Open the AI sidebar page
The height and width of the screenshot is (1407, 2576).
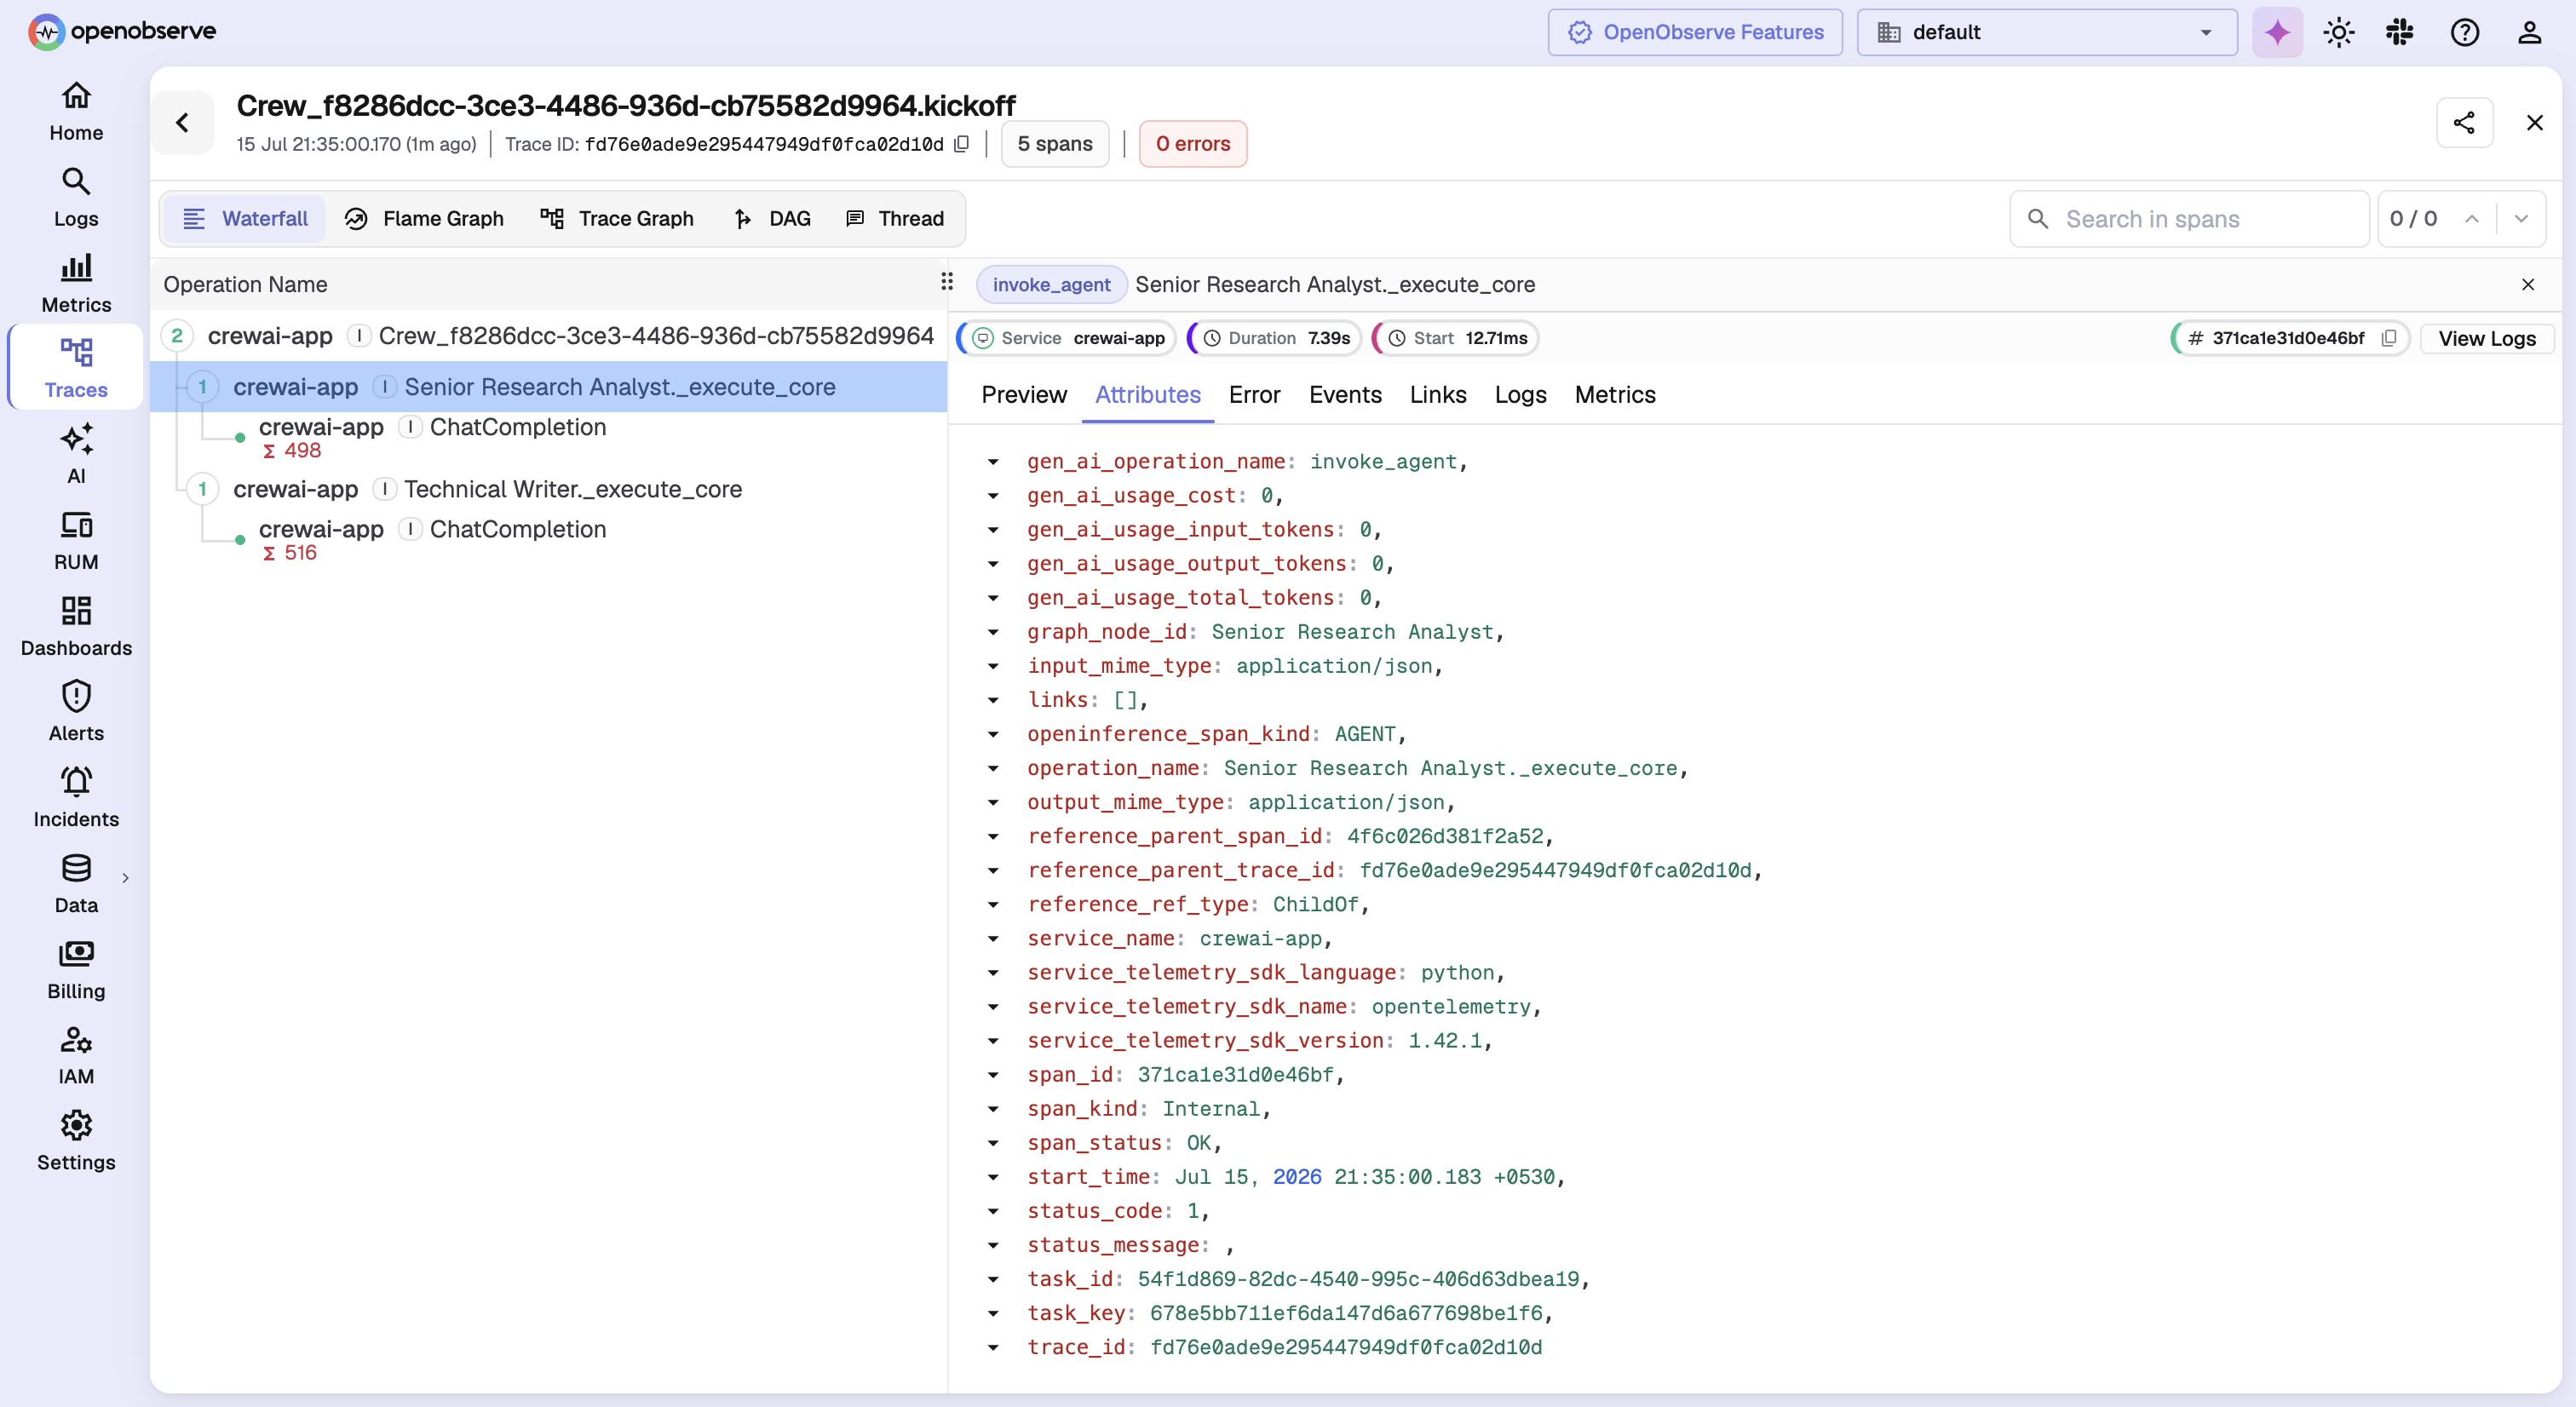click(x=76, y=454)
